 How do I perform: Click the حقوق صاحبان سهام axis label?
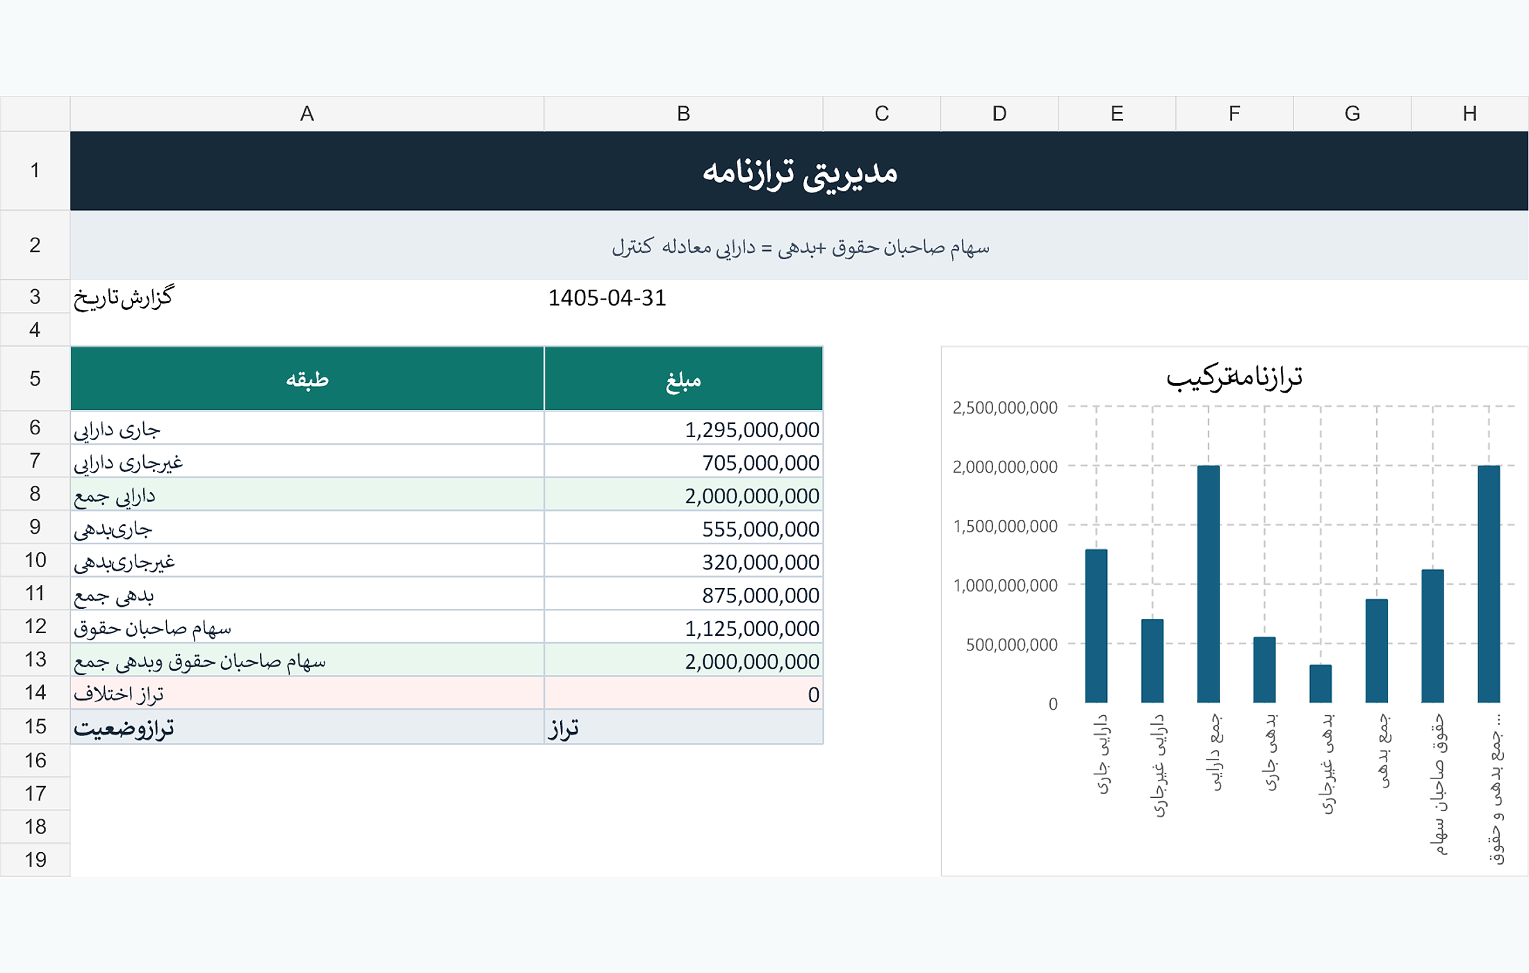tap(1439, 785)
